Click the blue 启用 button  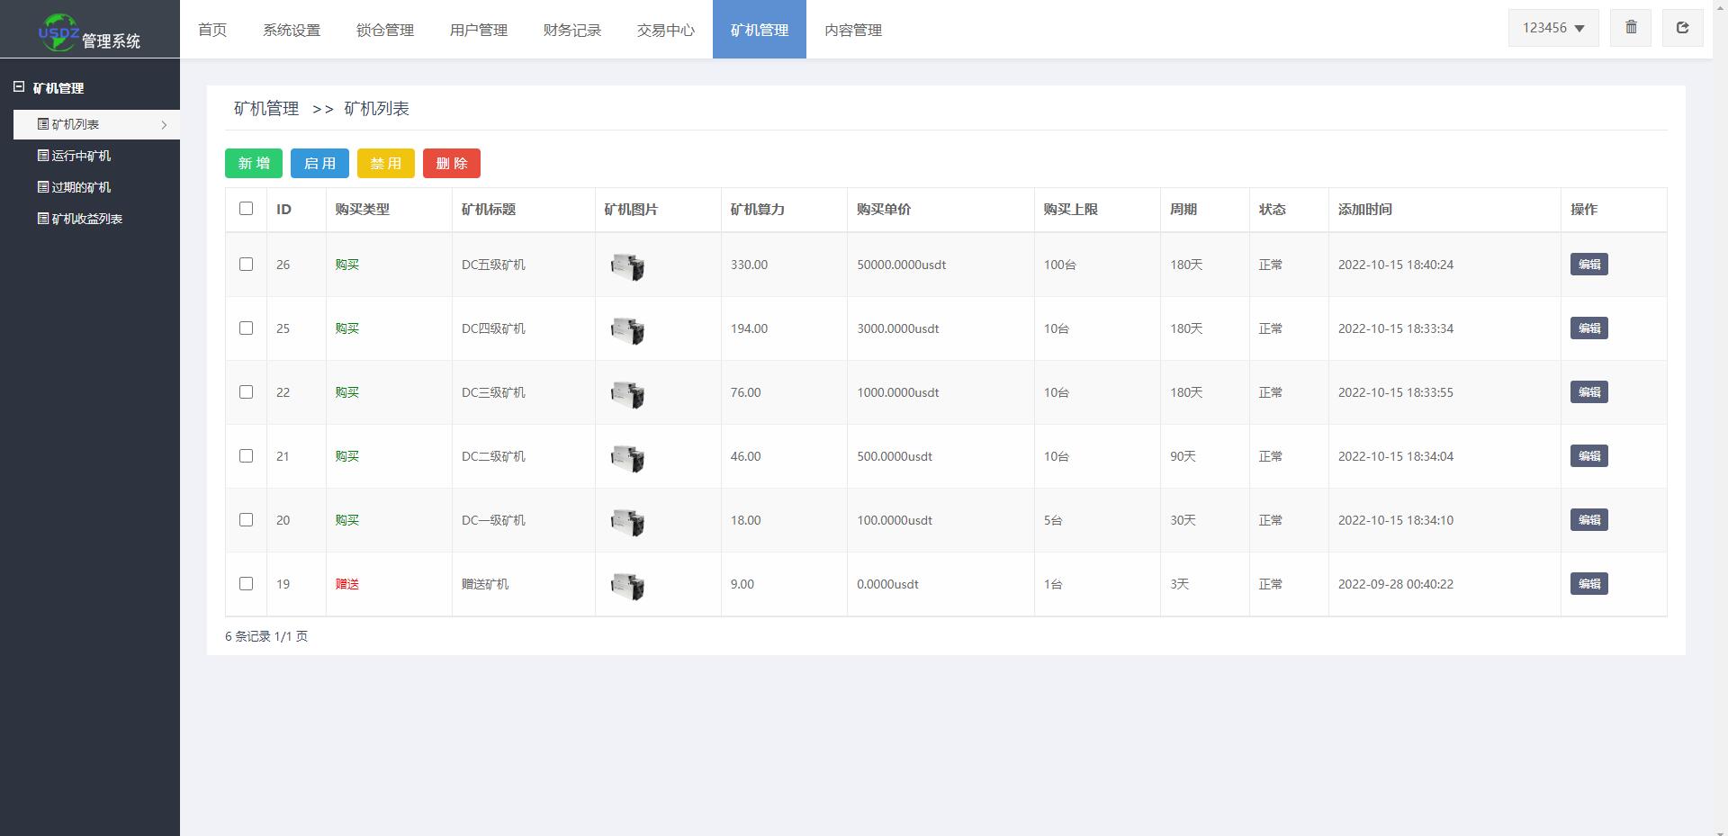pos(319,163)
